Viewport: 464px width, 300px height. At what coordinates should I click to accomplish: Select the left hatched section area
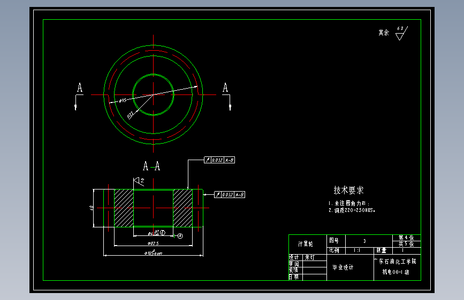[124, 208]
